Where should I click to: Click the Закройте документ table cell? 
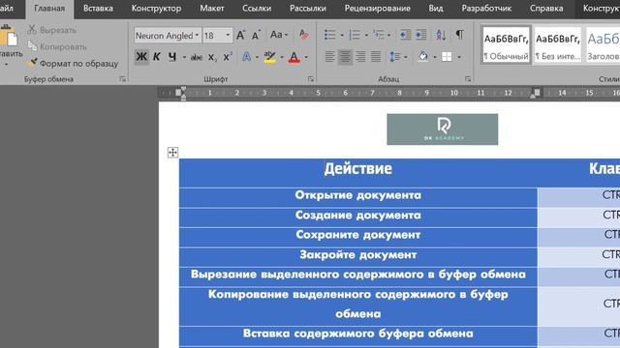click(x=357, y=257)
